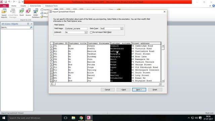The image size is (215, 121).
Task: Select the Customer ID column header
Action: click(60, 43)
